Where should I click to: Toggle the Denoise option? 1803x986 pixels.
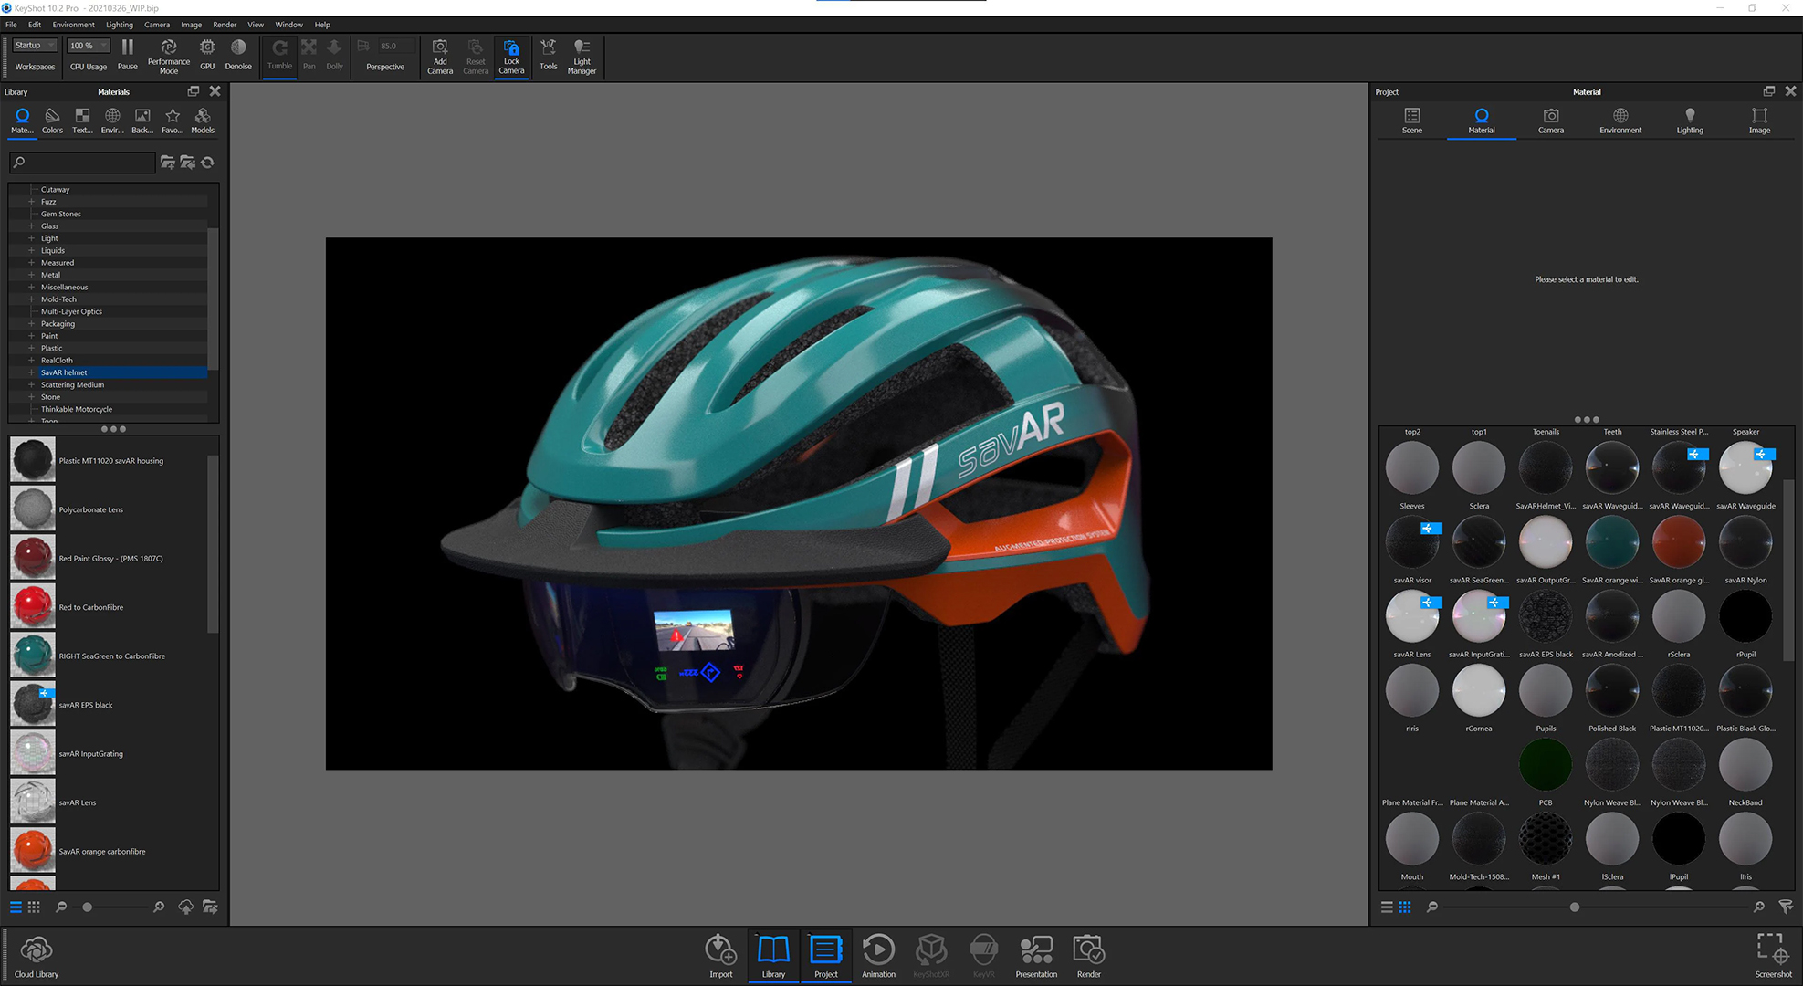click(238, 55)
